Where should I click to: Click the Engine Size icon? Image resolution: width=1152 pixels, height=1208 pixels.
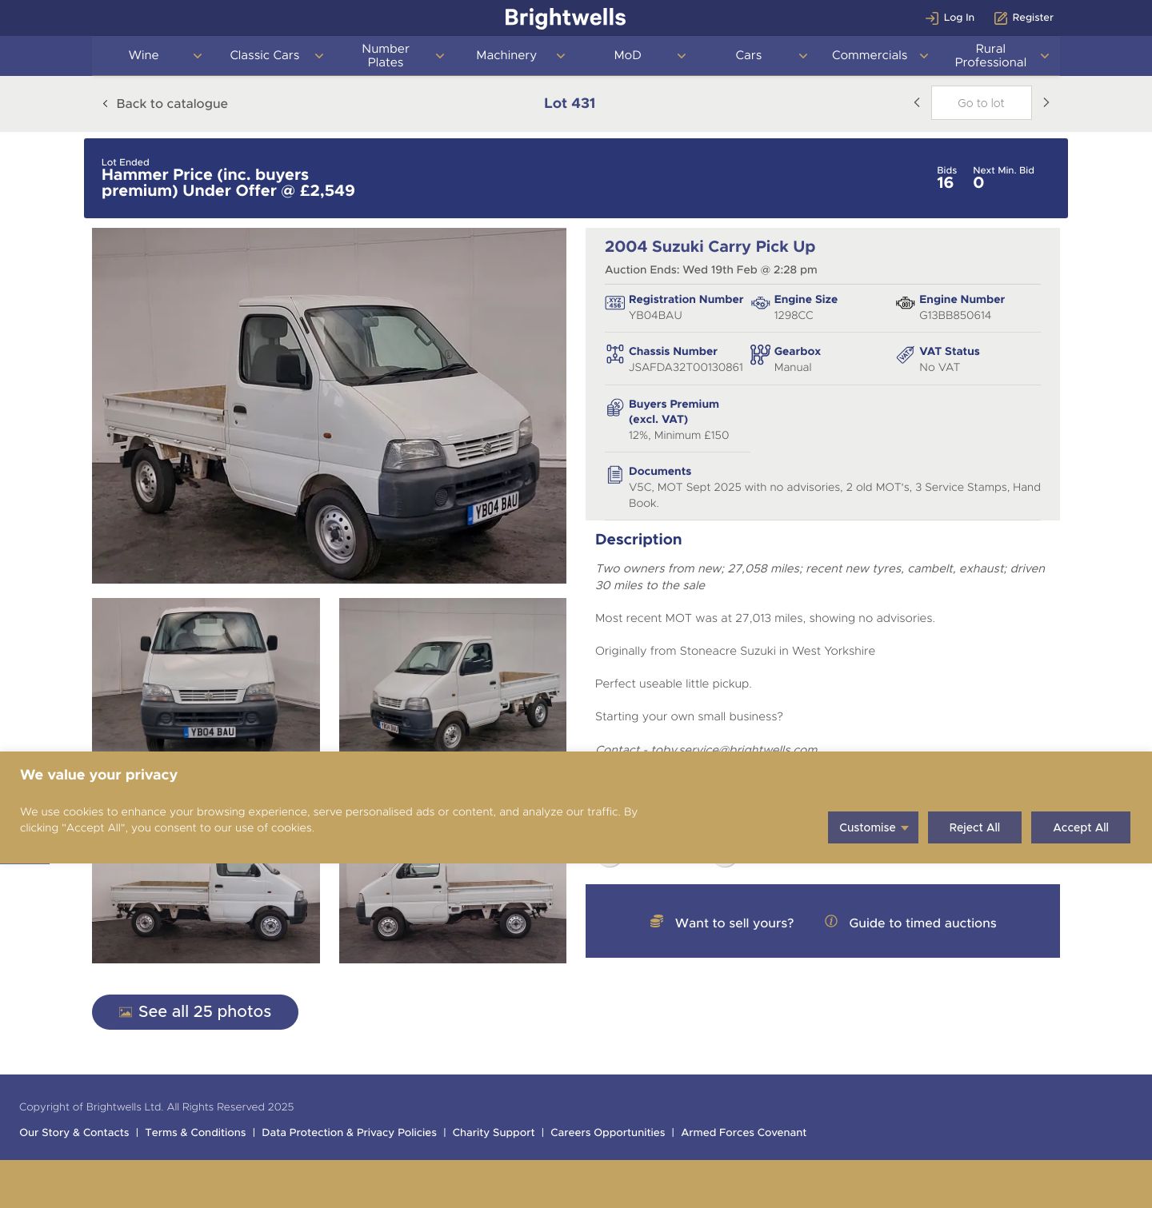[x=760, y=303]
